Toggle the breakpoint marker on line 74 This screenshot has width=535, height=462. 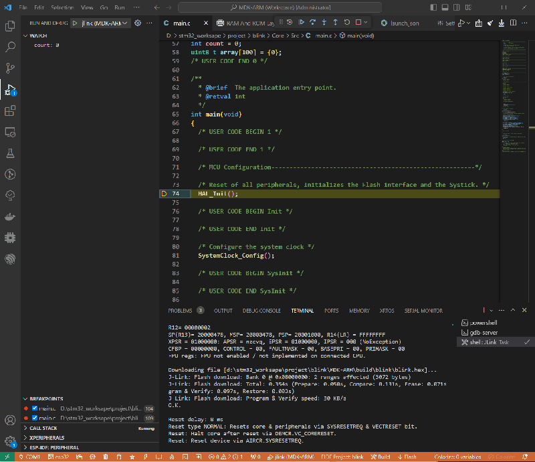[163, 194]
